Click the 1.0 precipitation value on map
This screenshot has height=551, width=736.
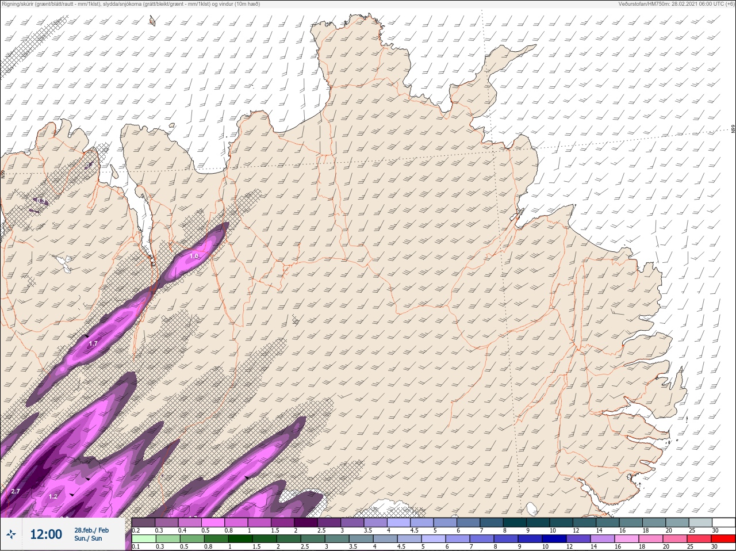click(194, 256)
